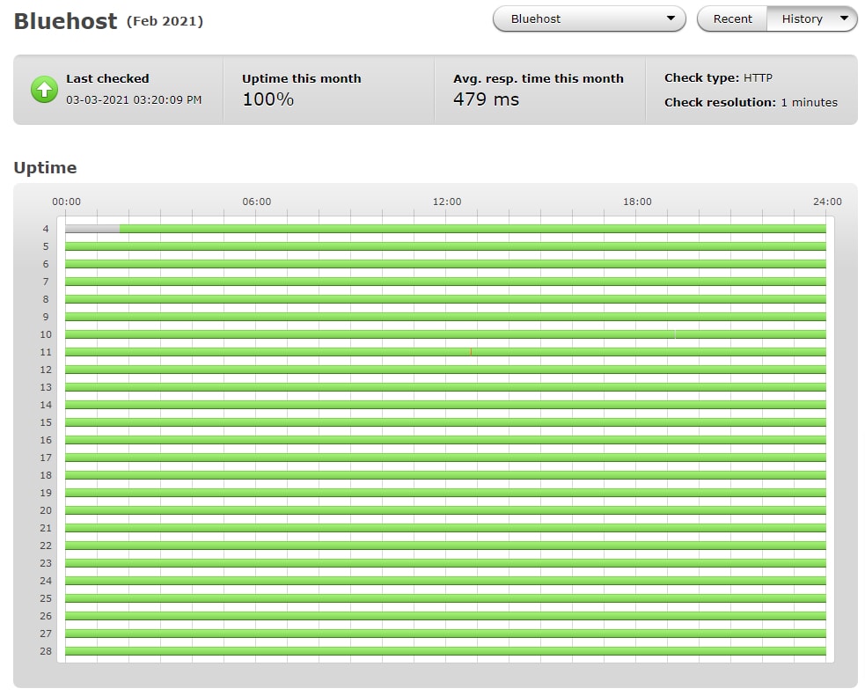Image resolution: width=865 pixels, height=696 pixels.
Task: Click the '18:00' time axis label
Action: [637, 201]
